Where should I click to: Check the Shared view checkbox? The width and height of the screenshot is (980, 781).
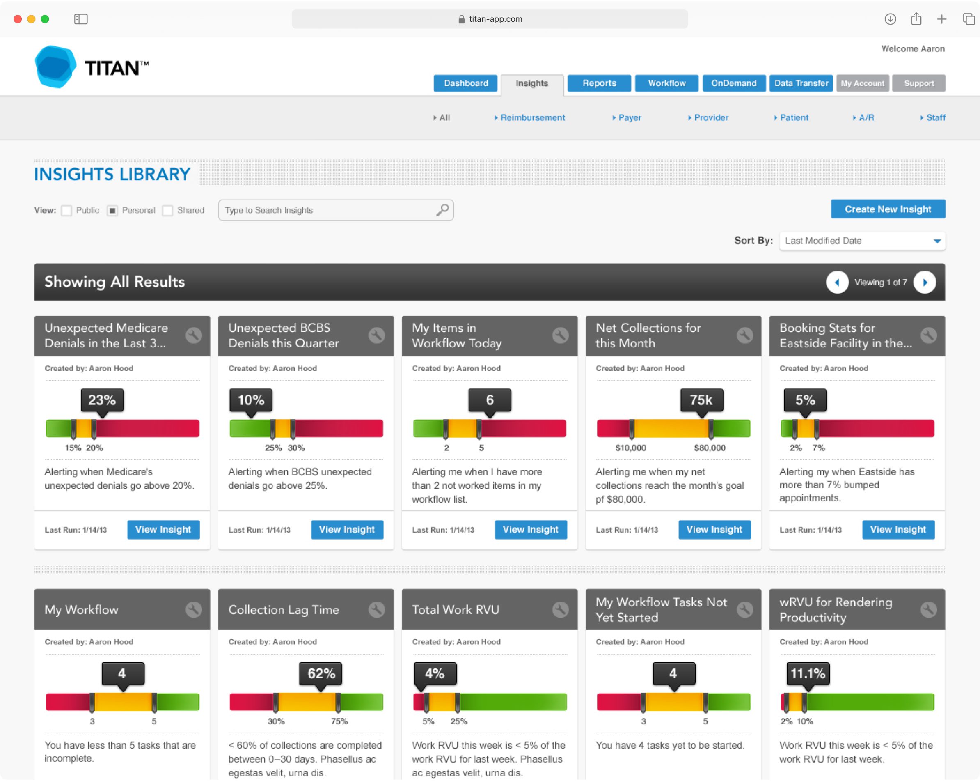point(167,211)
